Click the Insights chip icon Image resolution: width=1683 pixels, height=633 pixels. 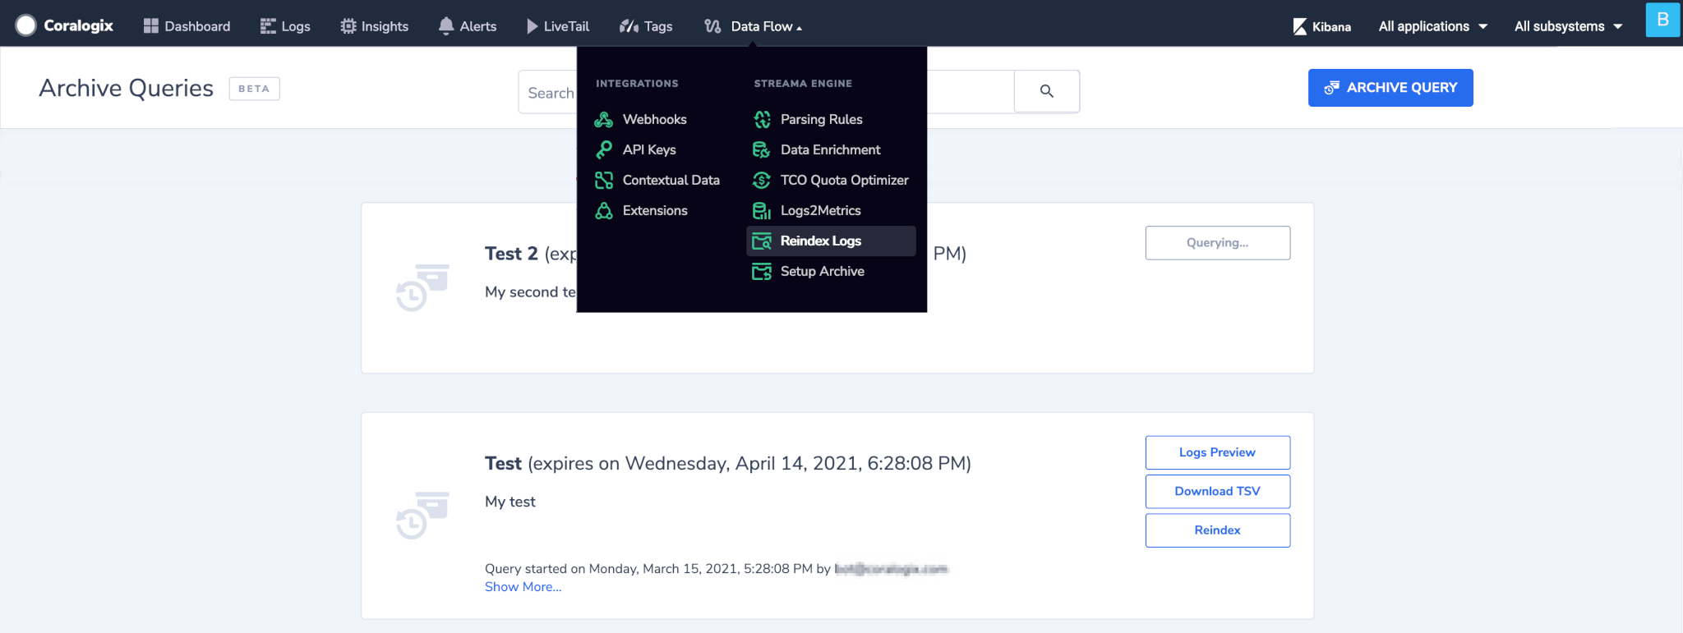(348, 26)
